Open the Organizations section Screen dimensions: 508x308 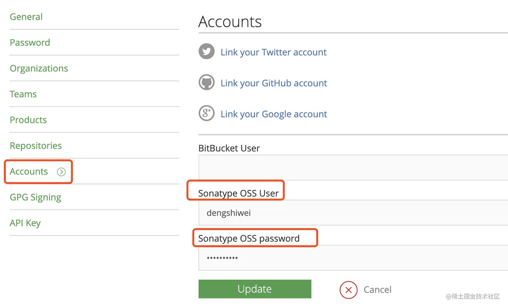(x=39, y=69)
